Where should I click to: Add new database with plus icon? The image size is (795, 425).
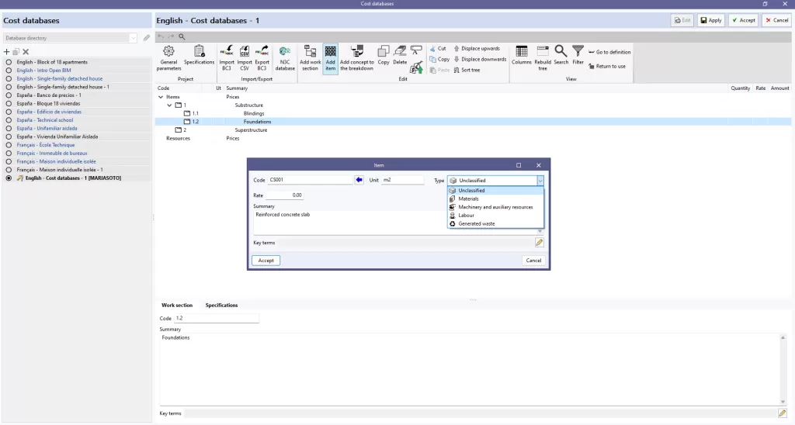[x=6, y=52]
